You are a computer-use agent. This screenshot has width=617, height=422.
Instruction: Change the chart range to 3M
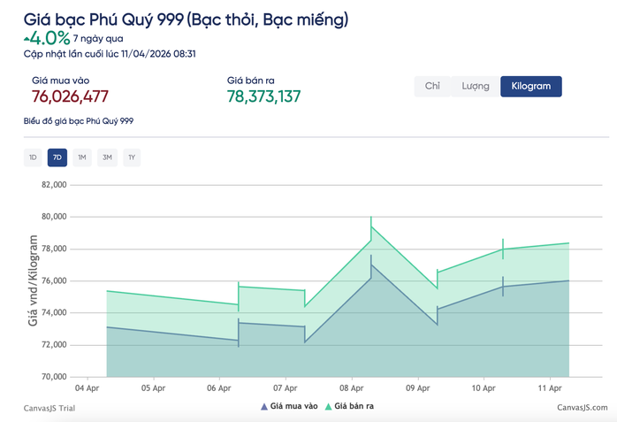coord(107,157)
